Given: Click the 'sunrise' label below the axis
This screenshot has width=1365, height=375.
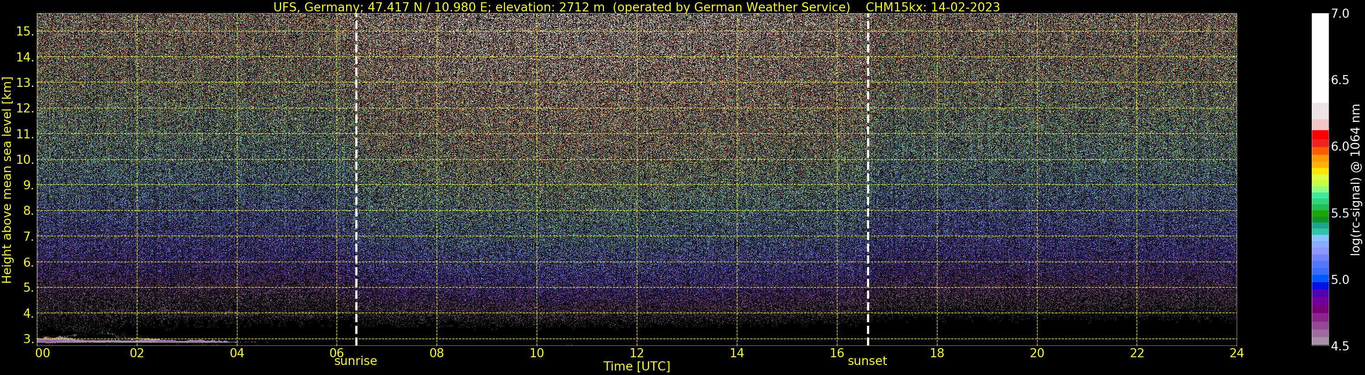Looking at the screenshot, I should pos(356,361).
